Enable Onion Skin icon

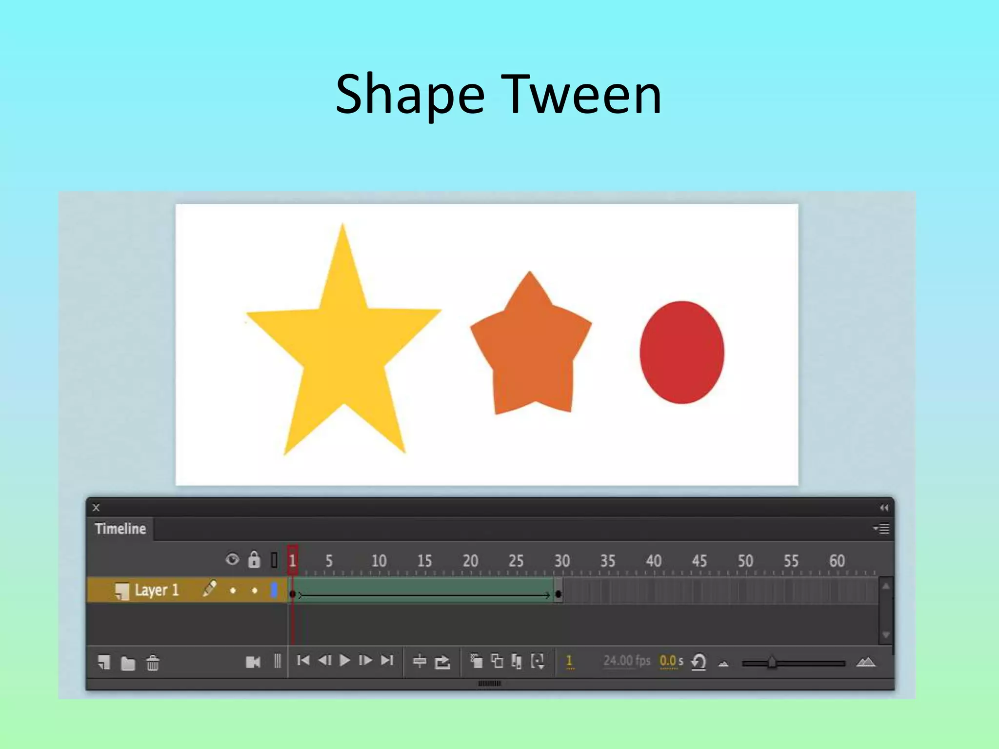(476, 661)
